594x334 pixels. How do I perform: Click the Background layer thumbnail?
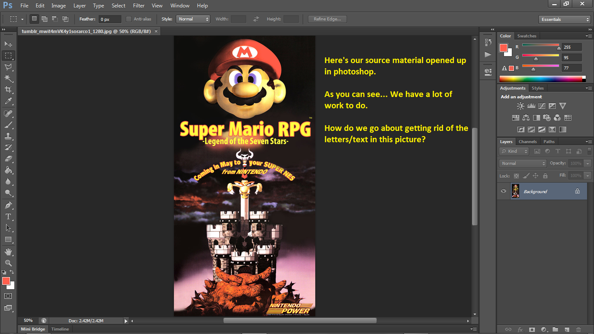tap(515, 191)
